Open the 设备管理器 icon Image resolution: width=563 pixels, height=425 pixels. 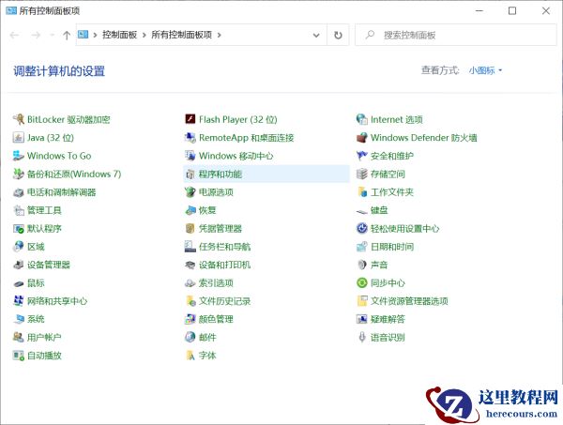click(19, 265)
